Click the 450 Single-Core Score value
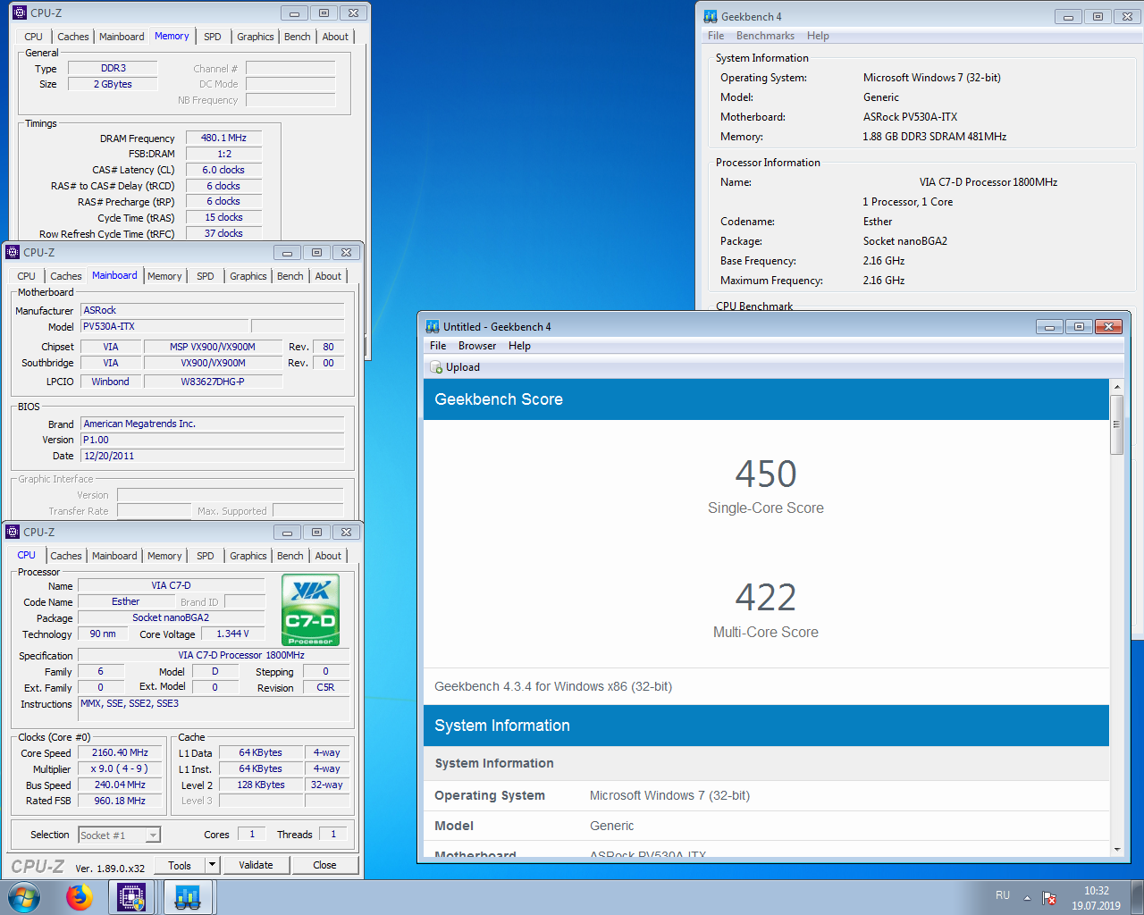Screen dimensions: 1144x915 coord(766,474)
